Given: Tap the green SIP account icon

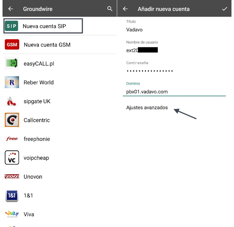Looking at the screenshot, I should click(12, 26).
